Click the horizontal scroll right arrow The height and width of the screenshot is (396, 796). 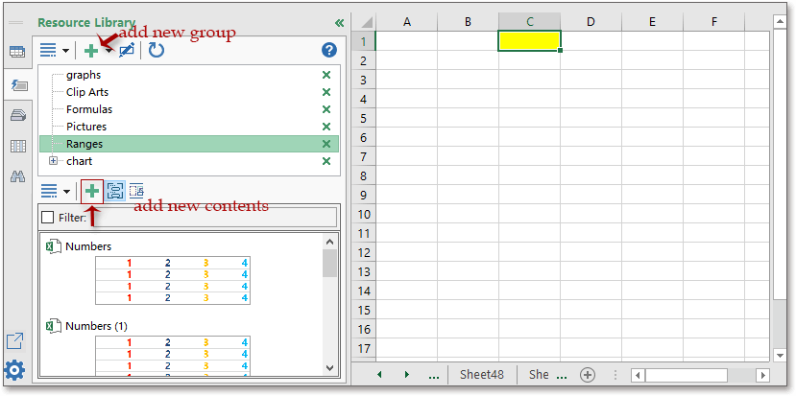coord(761,376)
